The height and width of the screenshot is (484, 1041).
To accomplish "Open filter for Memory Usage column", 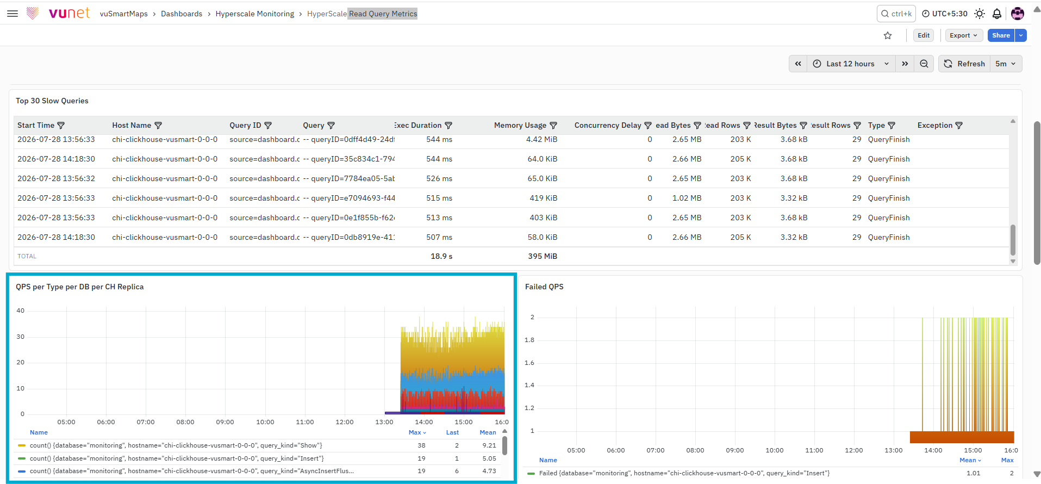I will (553, 125).
